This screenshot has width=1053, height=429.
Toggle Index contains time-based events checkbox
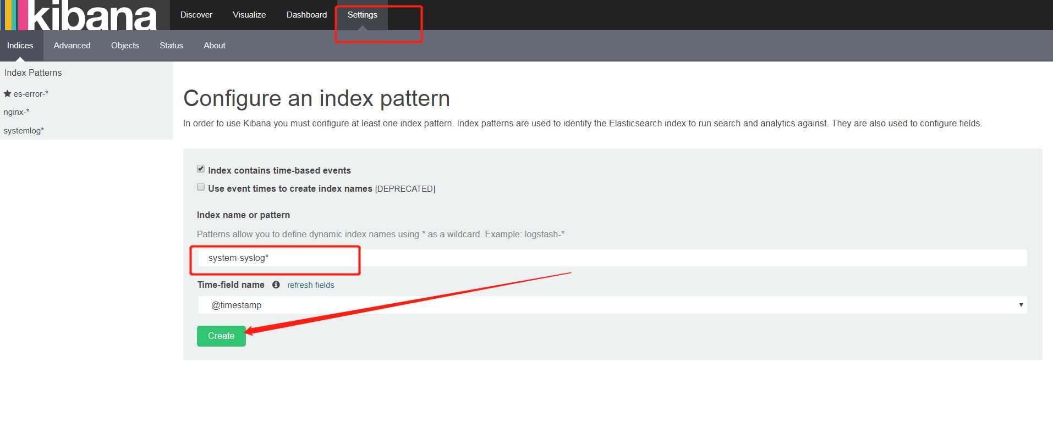pyautogui.click(x=201, y=169)
